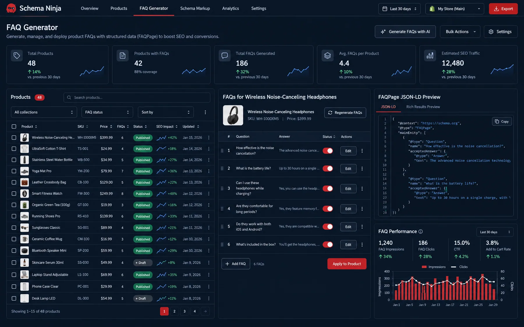Click the Schema Ninja logo icon
The height and width of the screenshot is (327, 524).
click(11, 8)
